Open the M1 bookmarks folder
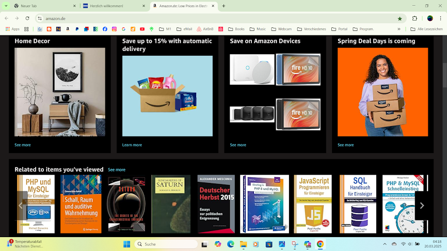 click(x=165, y=29)
